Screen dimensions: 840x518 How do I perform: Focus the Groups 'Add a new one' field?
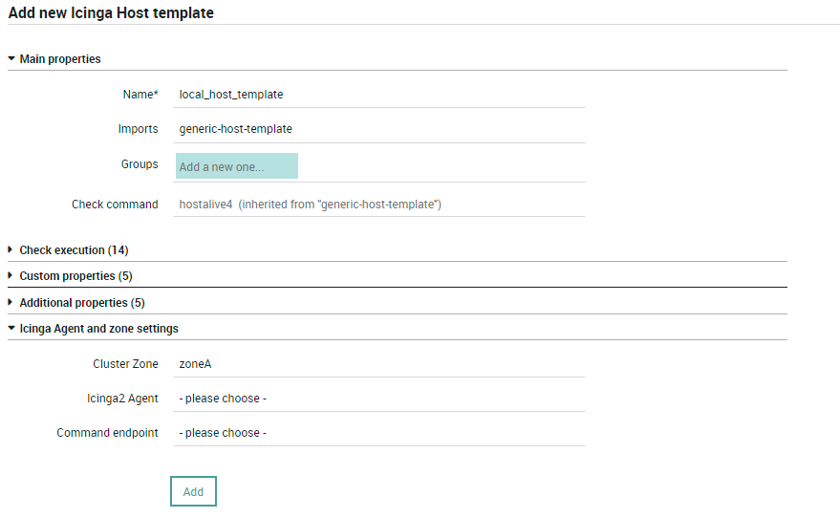point(237,166)
